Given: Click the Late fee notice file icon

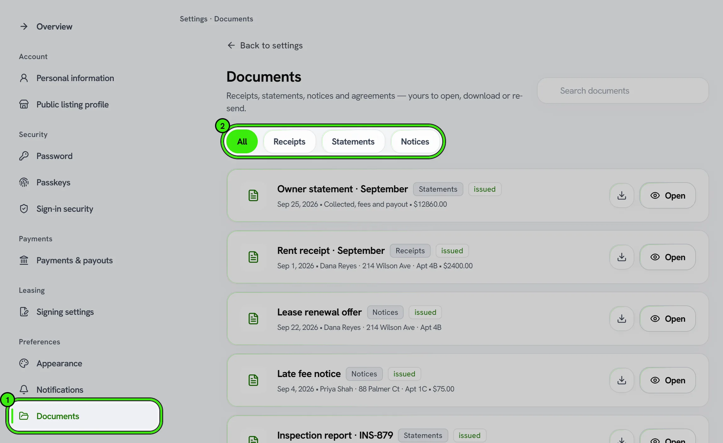Looking at the screenshot, I should 253,380.
